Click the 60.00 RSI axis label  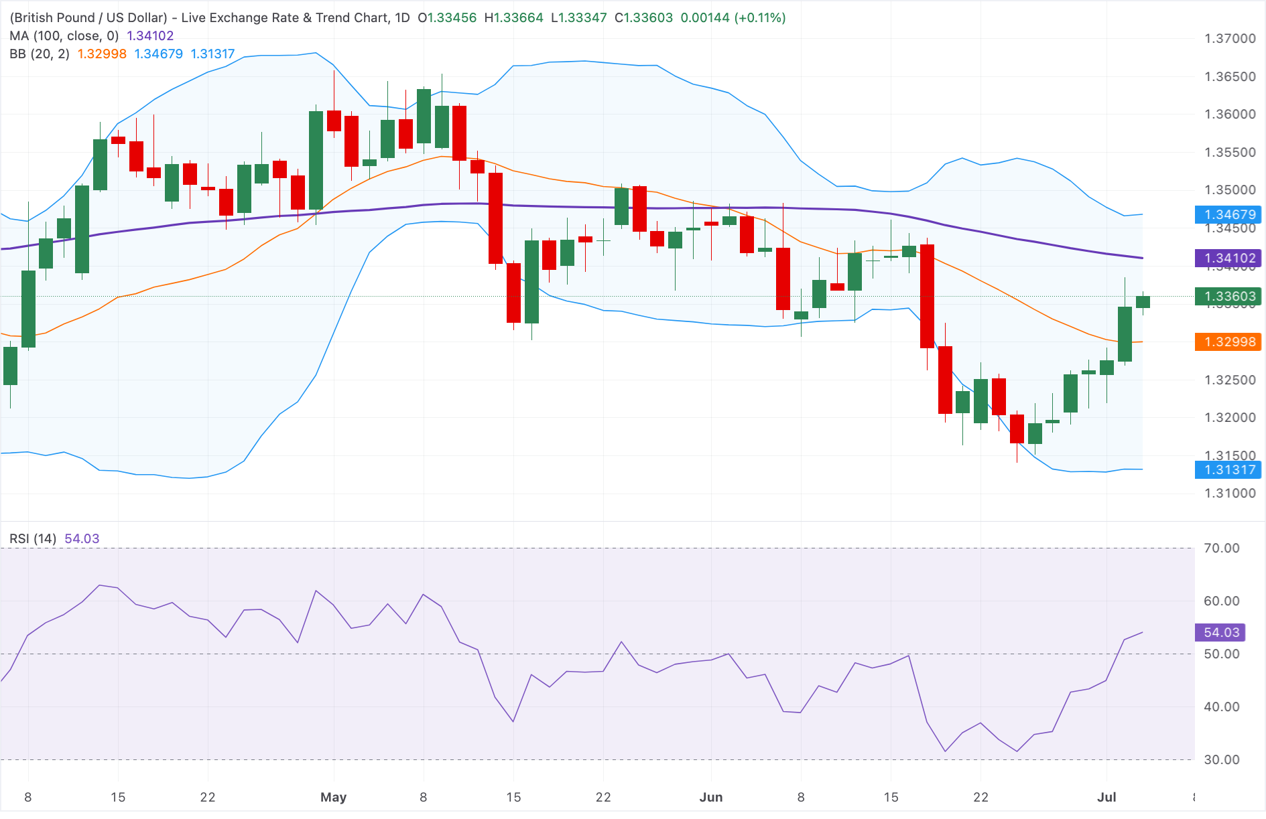[1222, 601]
